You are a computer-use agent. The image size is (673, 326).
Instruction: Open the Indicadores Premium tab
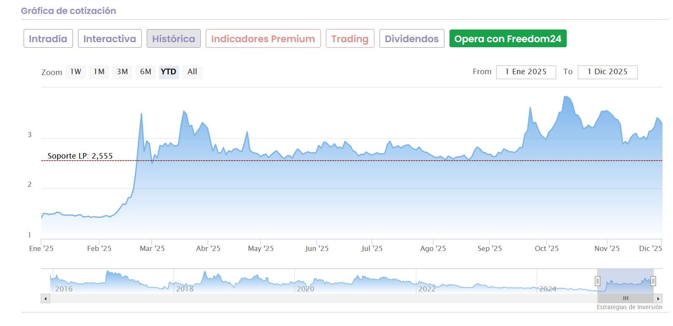[x=263, y=39]
